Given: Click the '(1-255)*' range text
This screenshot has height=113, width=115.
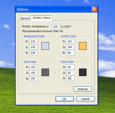Looking at the screenshot, I should click(66, 27).
